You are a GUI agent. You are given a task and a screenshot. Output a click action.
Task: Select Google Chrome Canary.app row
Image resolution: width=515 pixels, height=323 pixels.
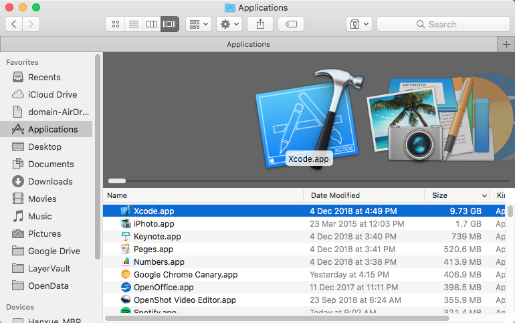tap(304, 274)
